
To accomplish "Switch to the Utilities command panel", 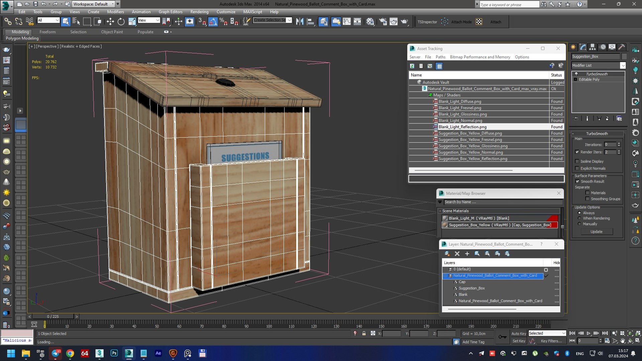I will (x=622, y=47).
